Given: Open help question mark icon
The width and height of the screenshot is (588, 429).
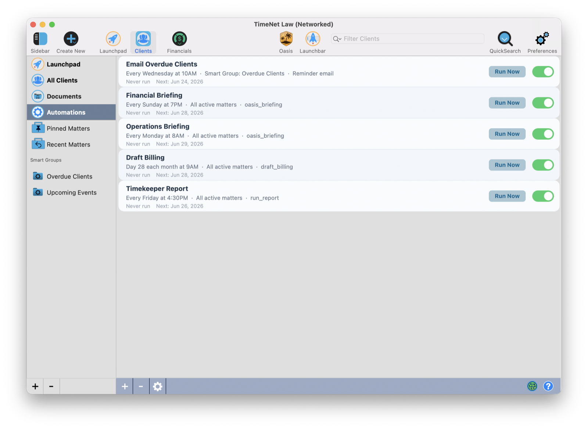Looking at the screenshot, I should 548,386.
